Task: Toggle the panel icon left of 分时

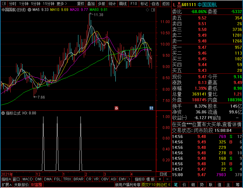Action: (4, 4)
